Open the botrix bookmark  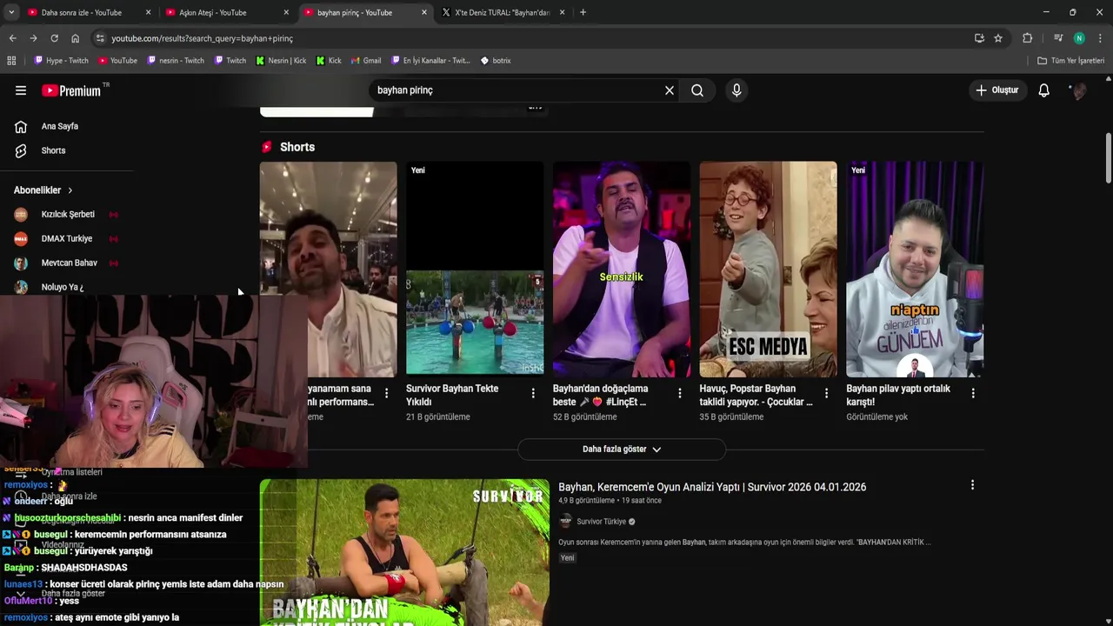pyautogui.click(x=496, y=61)
